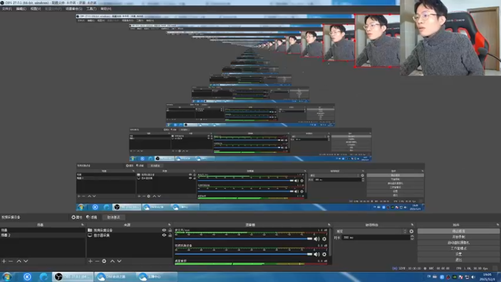Screen dimensions: 501x282
Task: Open source properties gear in Sources panel
Action: 104,261
